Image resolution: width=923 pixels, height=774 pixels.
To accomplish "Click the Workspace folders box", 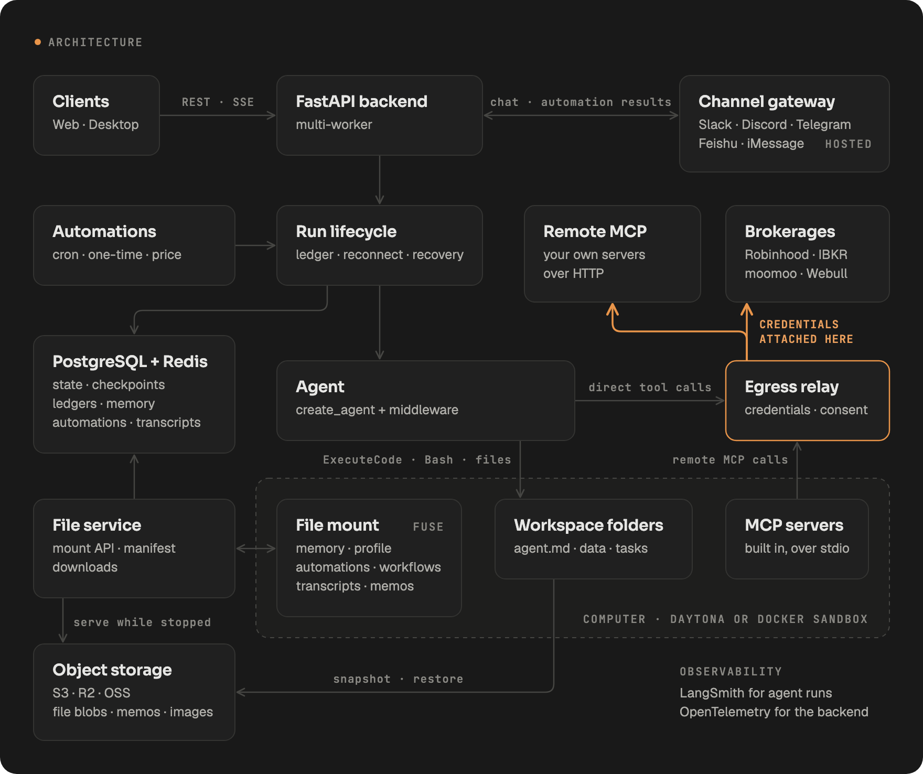I will tap(594, 539).
